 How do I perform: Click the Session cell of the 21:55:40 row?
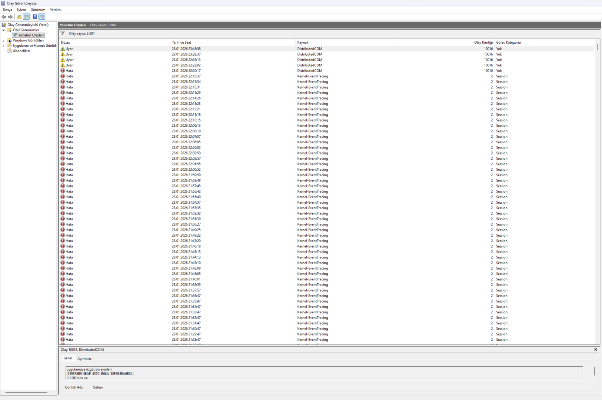click(502, 197)
